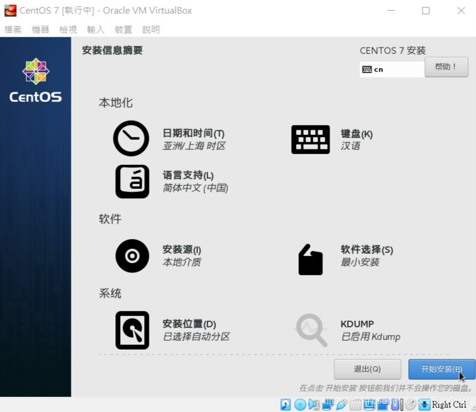Click VirtualBox audio status icon

(x=313, y=404)
